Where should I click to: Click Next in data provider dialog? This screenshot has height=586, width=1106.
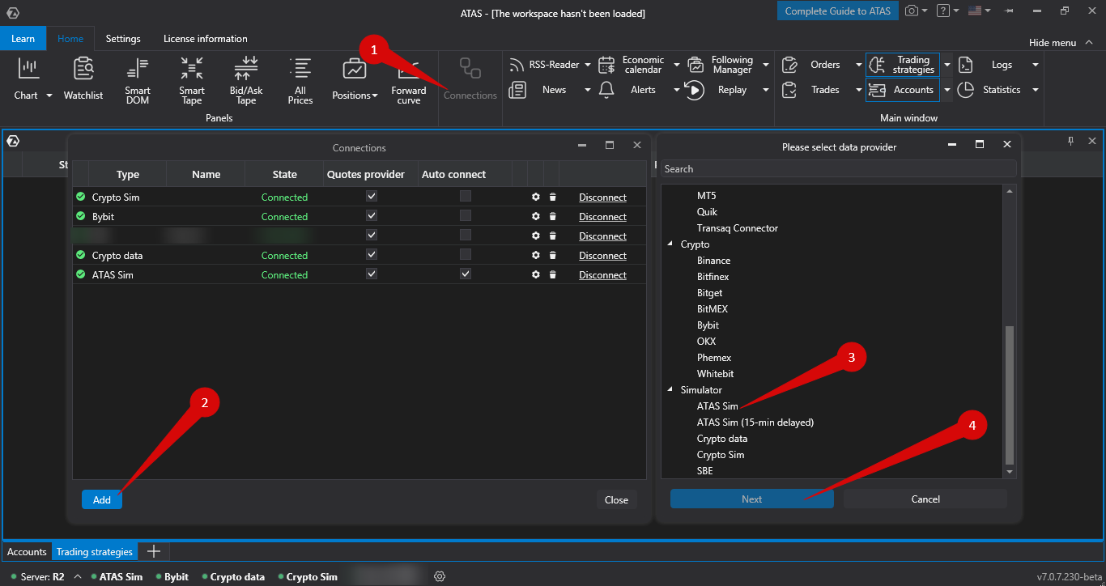coord(751,499)
